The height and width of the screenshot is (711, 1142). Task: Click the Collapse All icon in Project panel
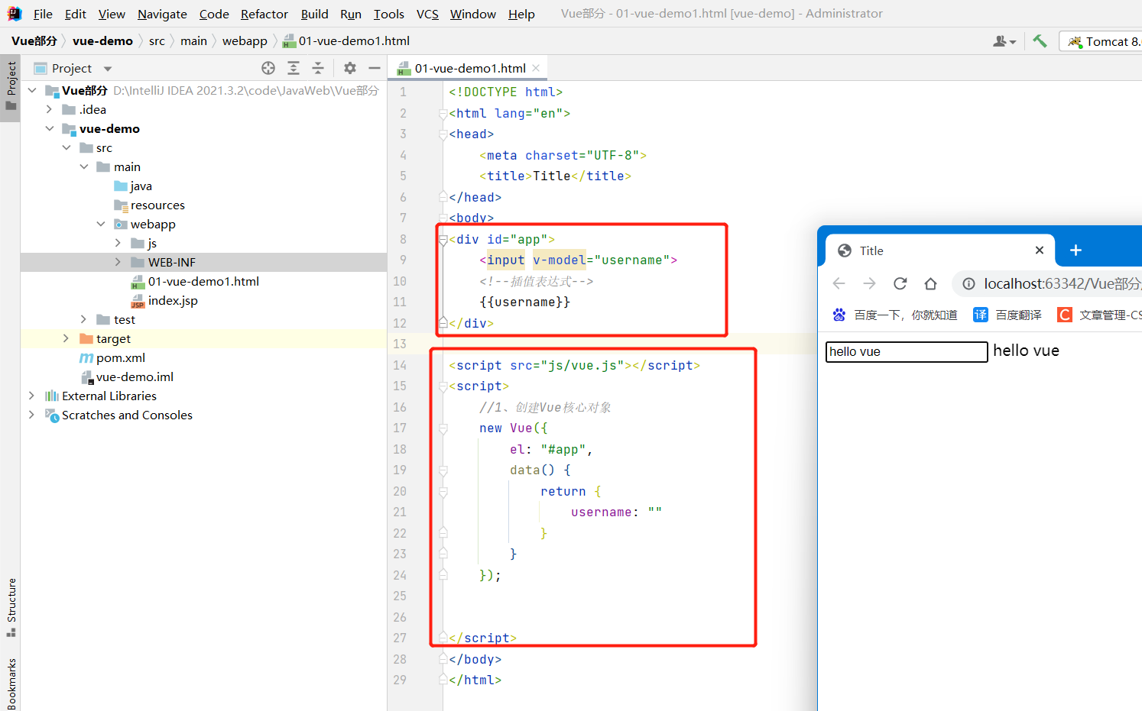[x=318, y=68]
